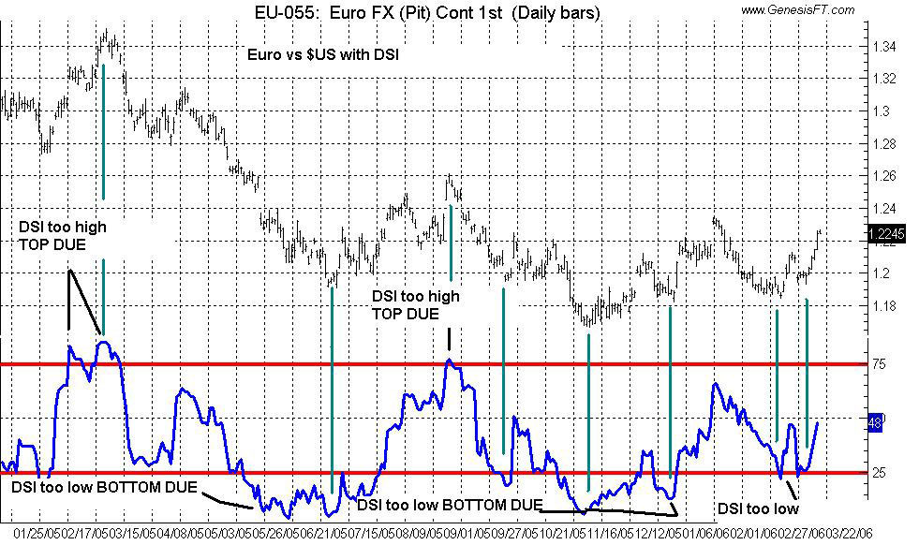
Task: Click the current price marker 1.2245
Action: tap(885, 233)
